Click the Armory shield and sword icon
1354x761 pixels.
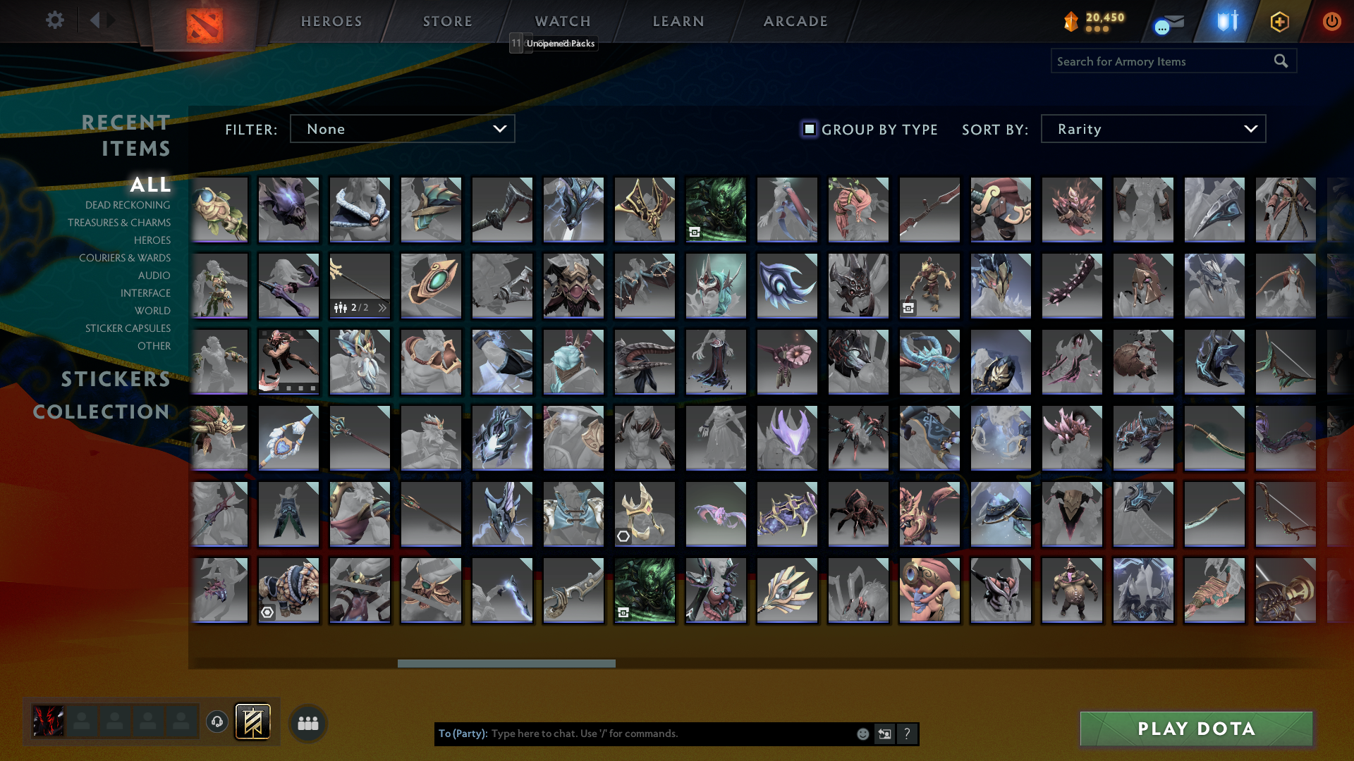[x=1226, y=21]
